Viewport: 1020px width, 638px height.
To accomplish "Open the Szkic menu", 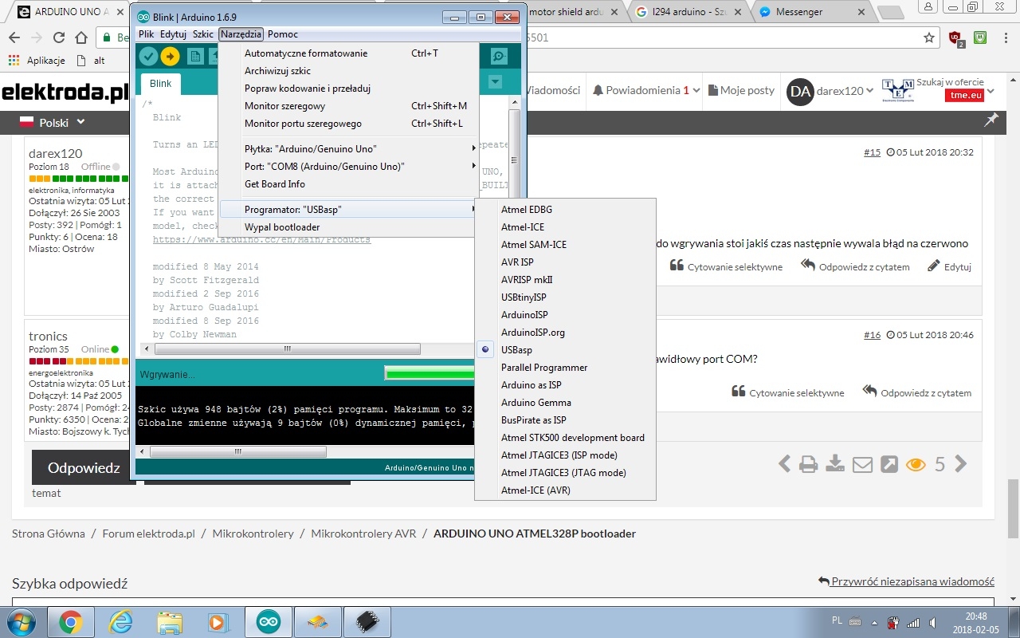I will point(203,34).
